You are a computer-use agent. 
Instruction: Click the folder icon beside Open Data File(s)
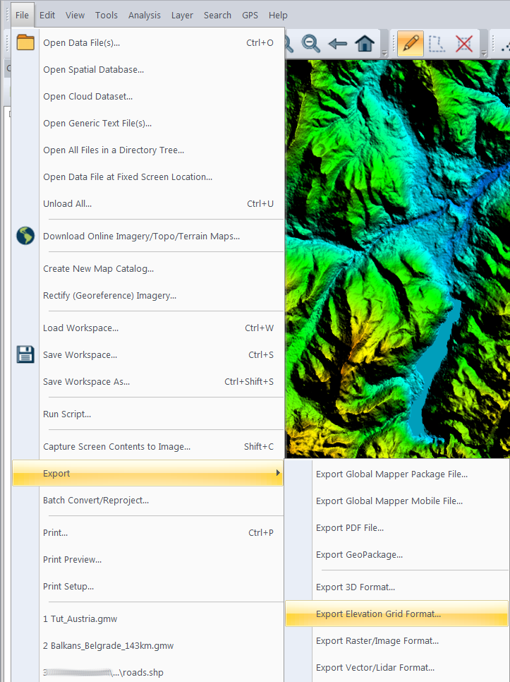(25, 42)
